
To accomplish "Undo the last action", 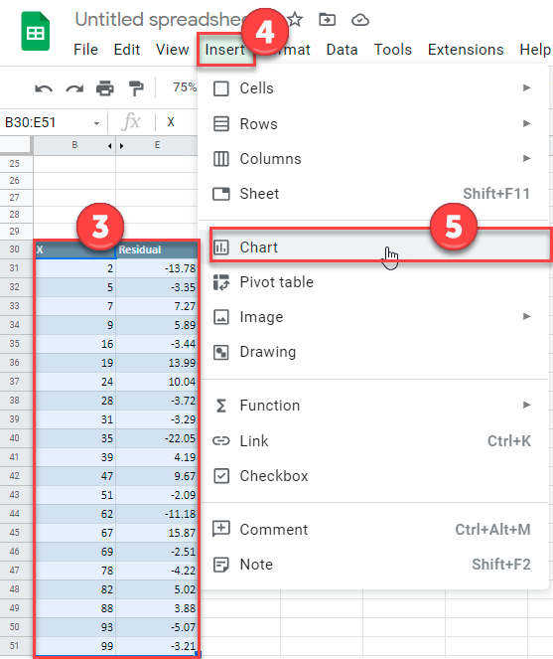I will pyautogui.click(x=44, y=88).
